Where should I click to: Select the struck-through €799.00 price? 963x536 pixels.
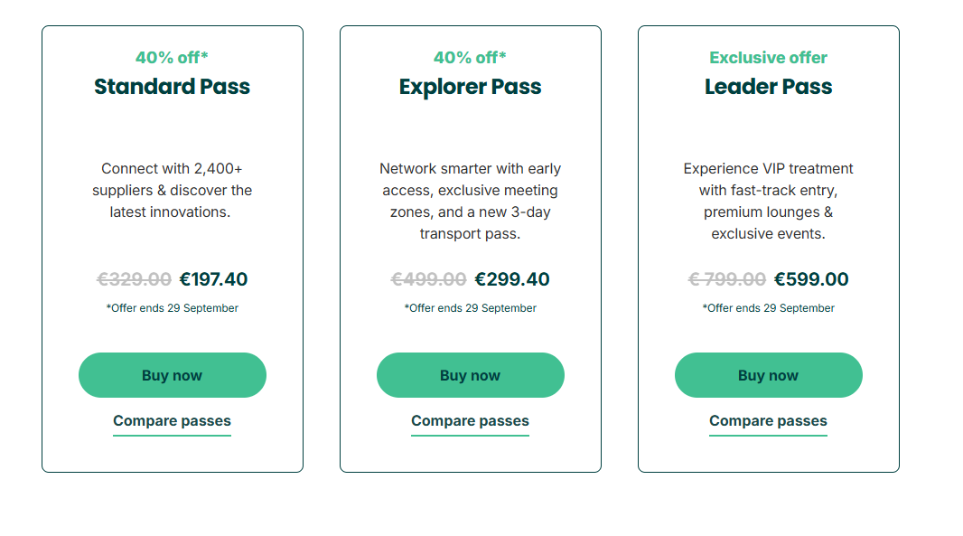click(x=726, y=279)
